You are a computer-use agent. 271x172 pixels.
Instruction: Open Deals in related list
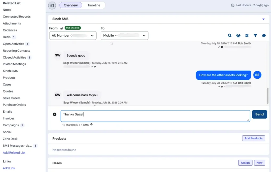click(7, 37)
